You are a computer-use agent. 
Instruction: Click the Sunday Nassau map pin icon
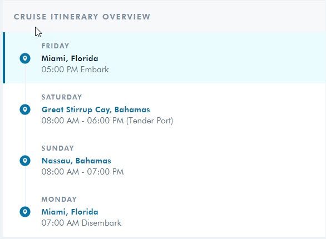pyautogui.click(x=25, y=161)
